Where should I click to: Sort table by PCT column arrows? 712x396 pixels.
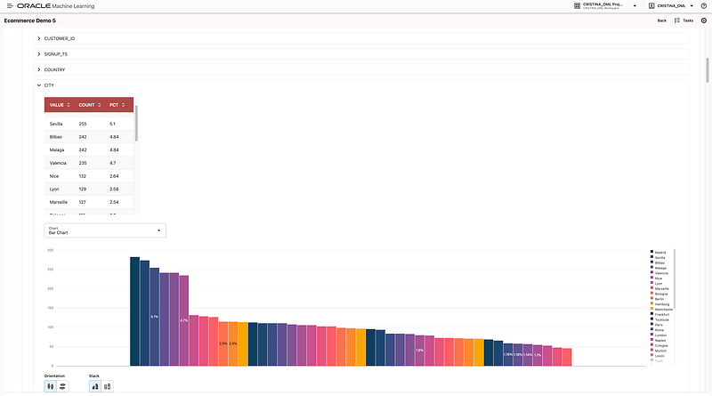pos(123,105)
